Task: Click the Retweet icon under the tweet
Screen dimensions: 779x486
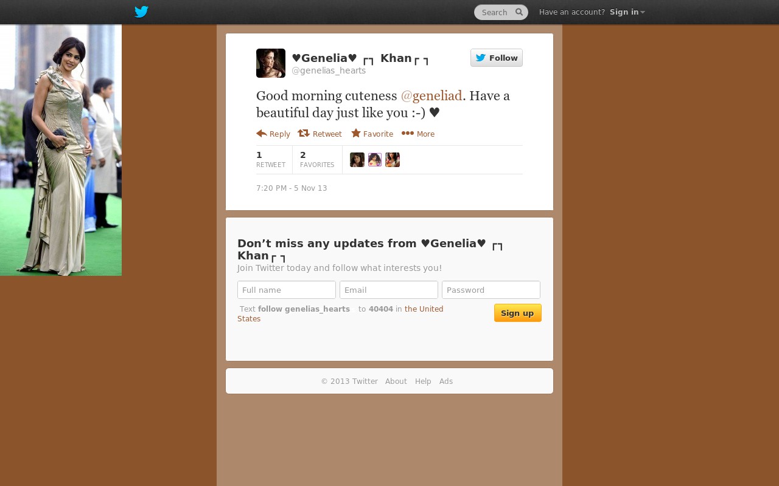Action: pyautogui.click(x=304, y=133)
